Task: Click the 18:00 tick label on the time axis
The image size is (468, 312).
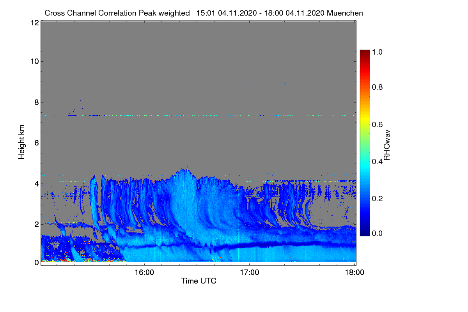Action: pyautogui.click(x=355, y=273)
